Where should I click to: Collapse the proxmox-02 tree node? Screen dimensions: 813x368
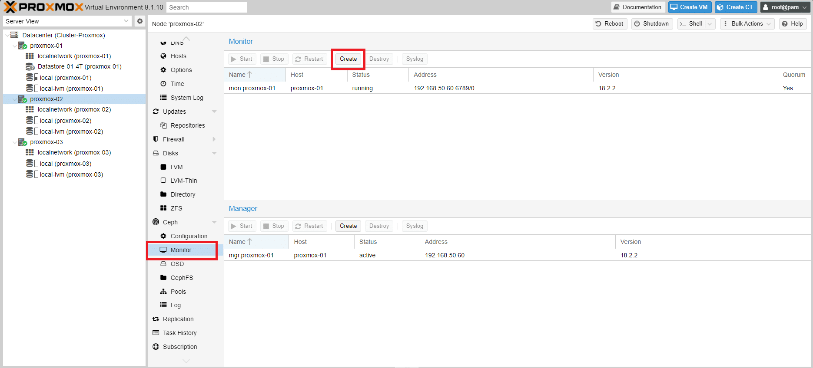[x=15, y=99]
